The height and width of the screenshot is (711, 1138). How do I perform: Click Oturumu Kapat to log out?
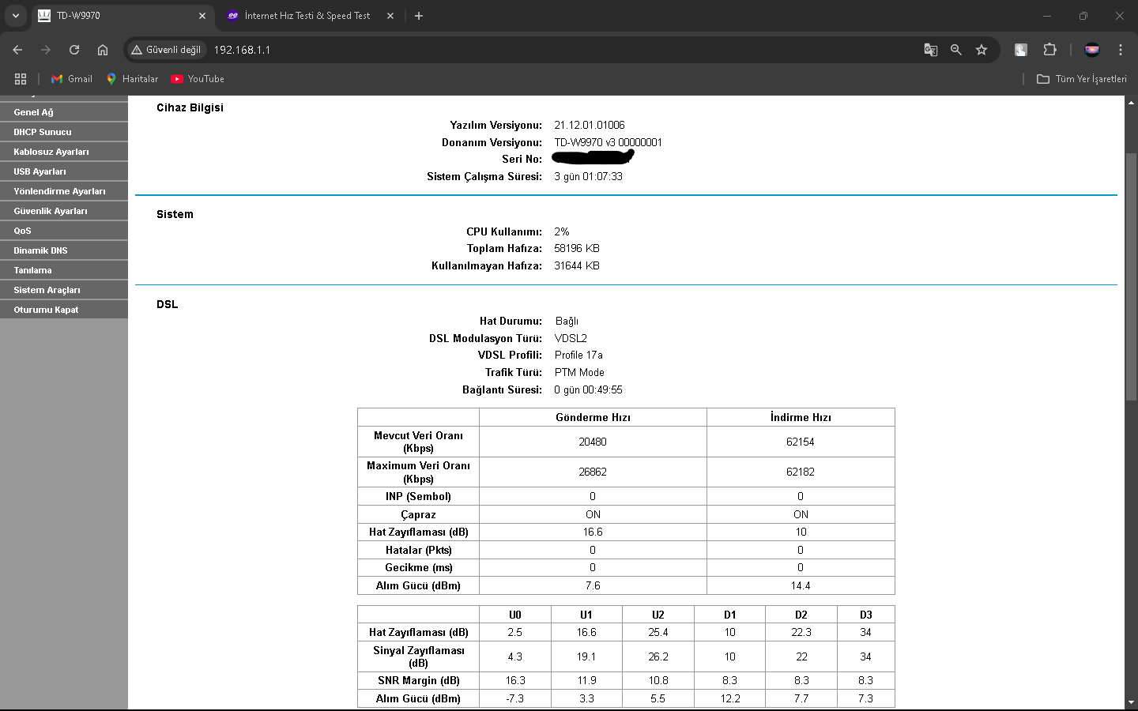pyautogui.click(x=64, y=310)
